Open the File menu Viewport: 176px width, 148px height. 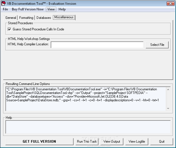(x=5, y=9)
